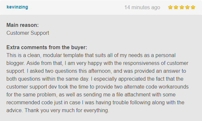Click the closing 'Thank you very much' sentence
Viewport: 202px width, 121px height.
(67, 111)
